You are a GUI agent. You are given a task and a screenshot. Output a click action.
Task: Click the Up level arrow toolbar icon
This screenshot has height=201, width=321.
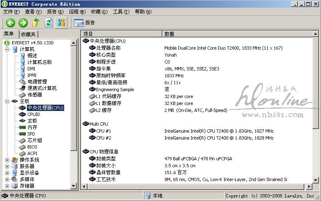36,23
